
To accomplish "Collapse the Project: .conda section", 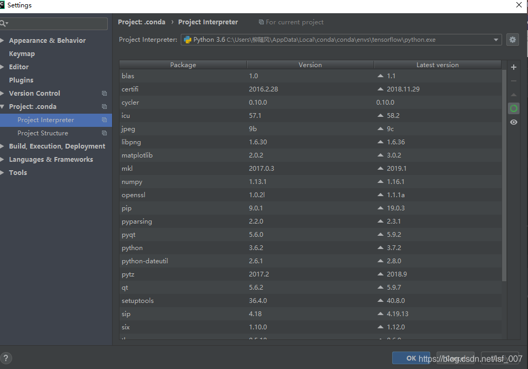I will click(2, 106).
